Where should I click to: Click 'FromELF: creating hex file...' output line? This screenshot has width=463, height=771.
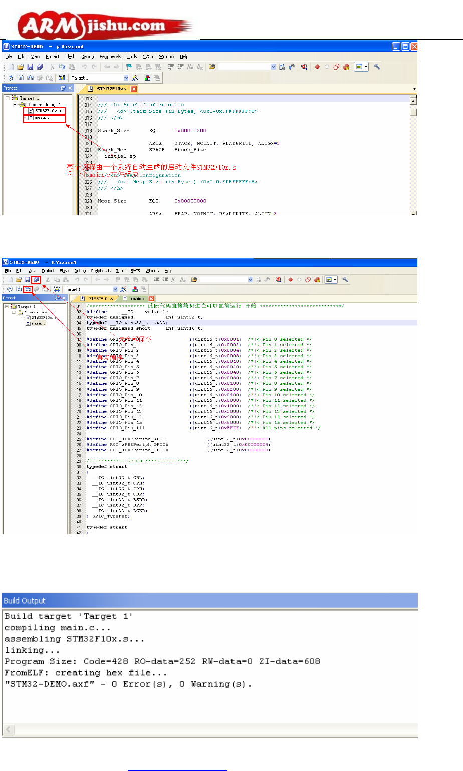point(86,673)
